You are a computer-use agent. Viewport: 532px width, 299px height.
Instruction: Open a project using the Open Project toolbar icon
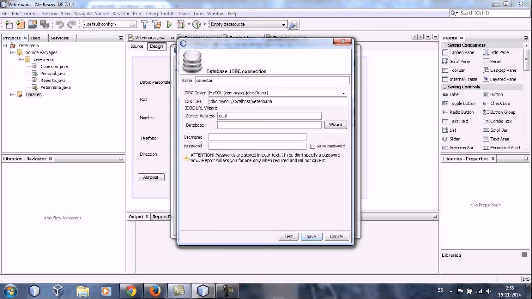coord(32,24)
